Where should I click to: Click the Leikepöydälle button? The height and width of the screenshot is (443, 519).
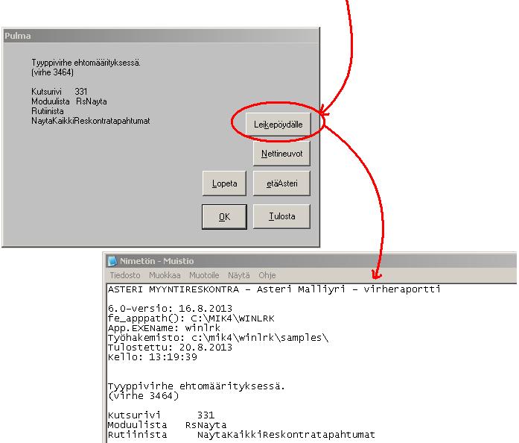(278, 124)
